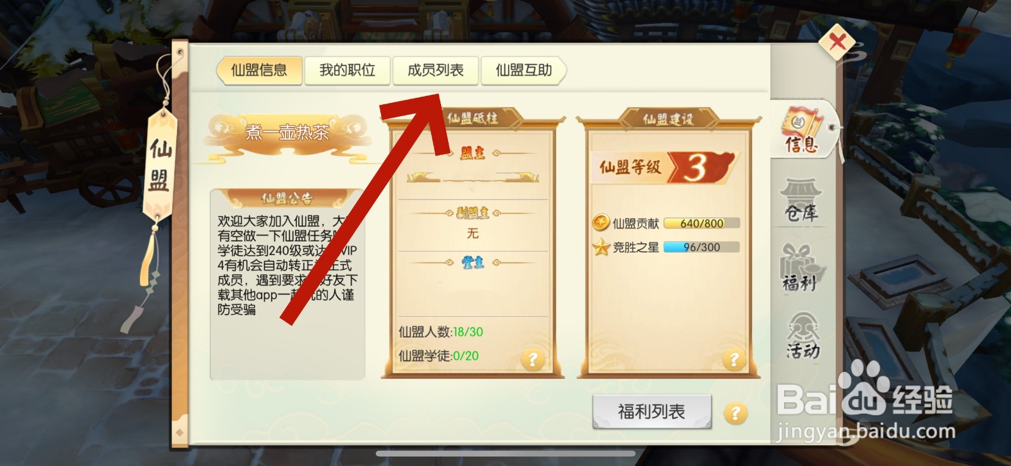The height and width of the screenshot is (466, 1011).
Task: Click the 竞胜之星 96/300 progress bar
Action: pos(701,248)
